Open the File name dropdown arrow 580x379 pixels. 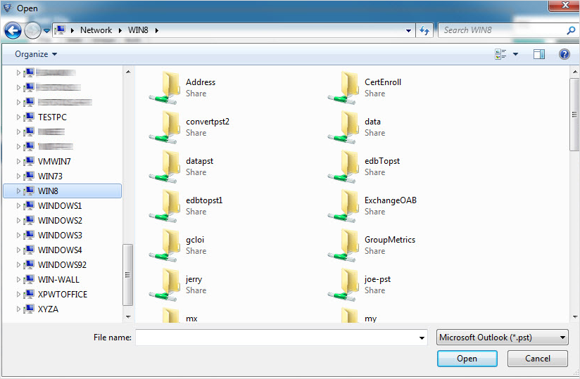click(421, 338)
